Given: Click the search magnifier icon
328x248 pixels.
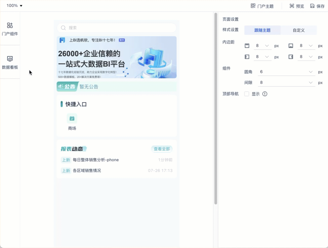Looking at the screenshot, I should click(63, 28).
